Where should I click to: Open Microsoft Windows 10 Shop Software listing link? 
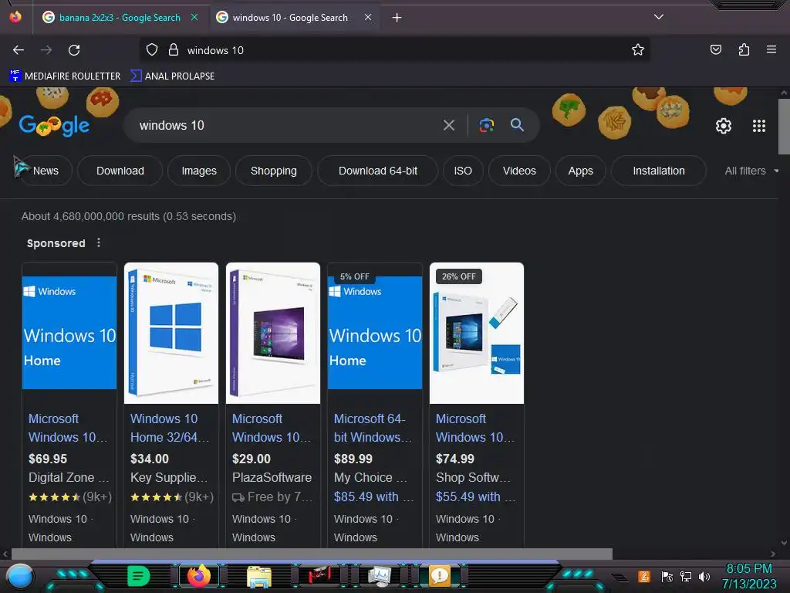coord(475,428)
